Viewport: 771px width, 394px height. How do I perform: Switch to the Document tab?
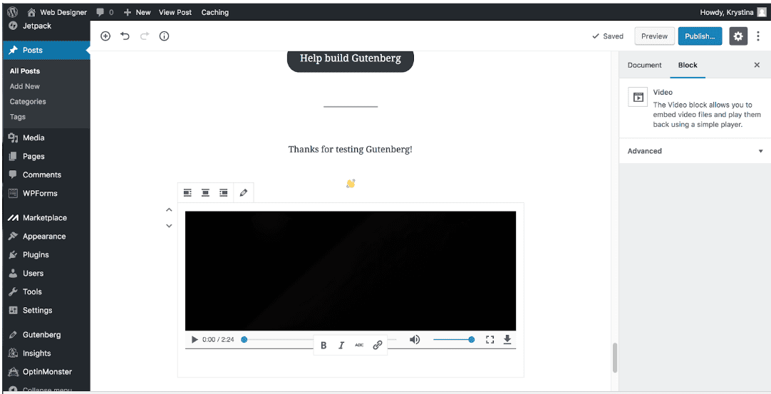click(644, 65)
